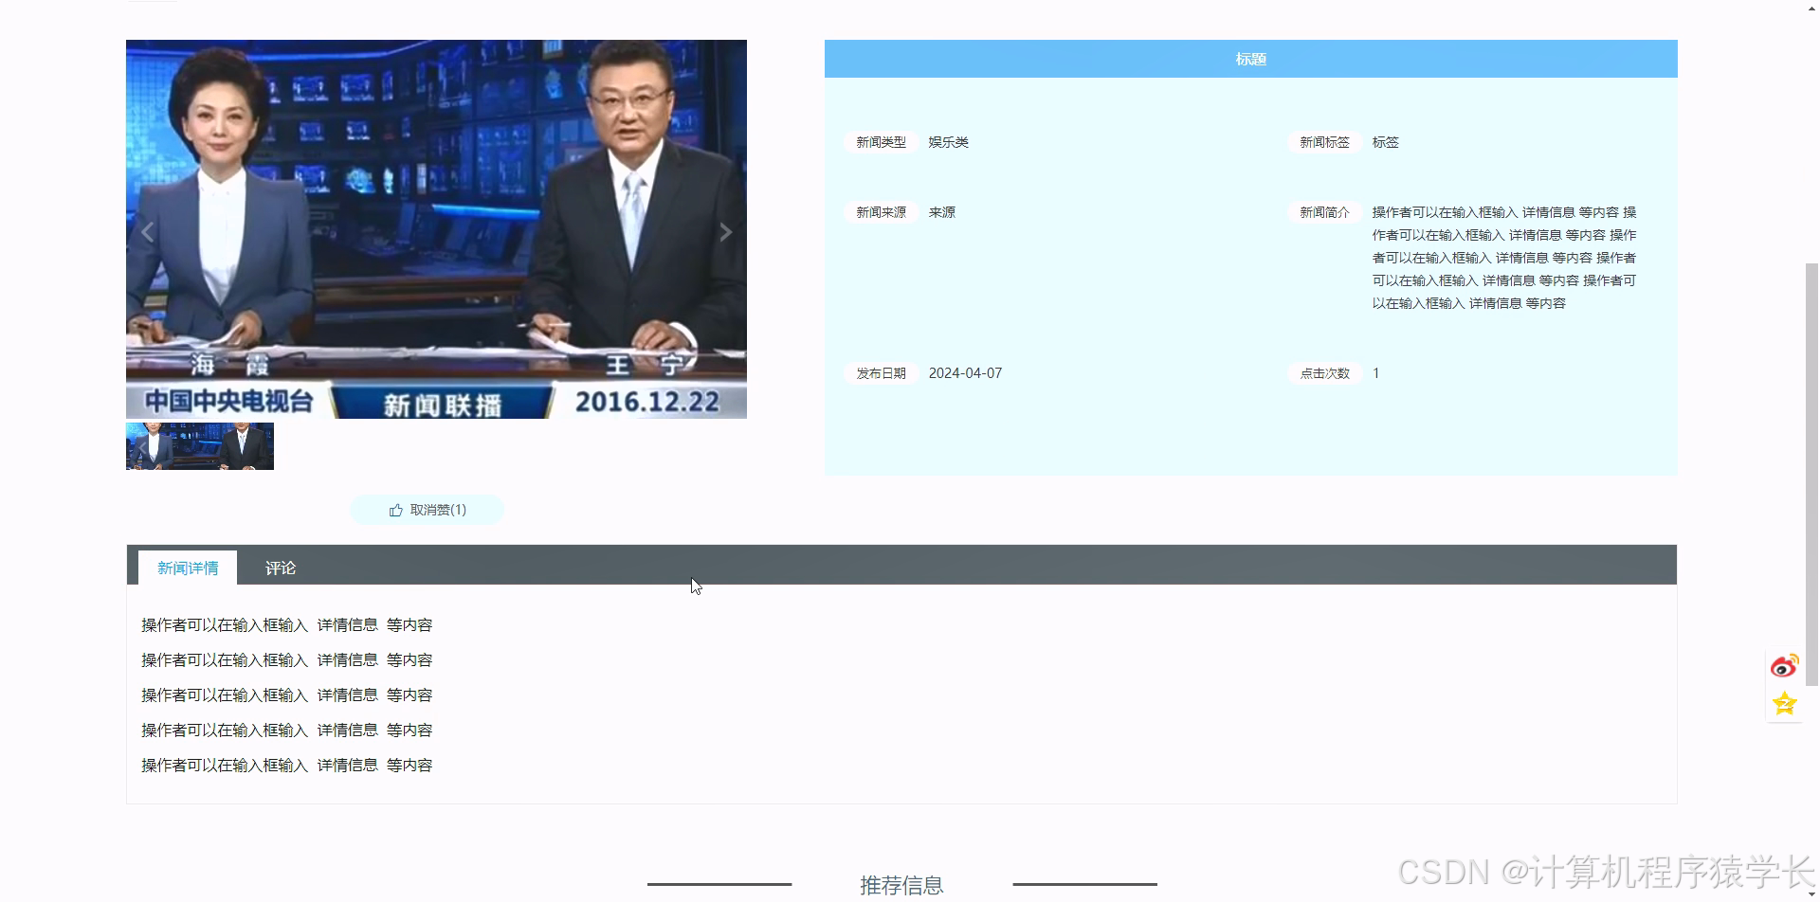1820x902 pixels.
Task: Click the 点击次数 label
Action: [x=1324, y=373]
